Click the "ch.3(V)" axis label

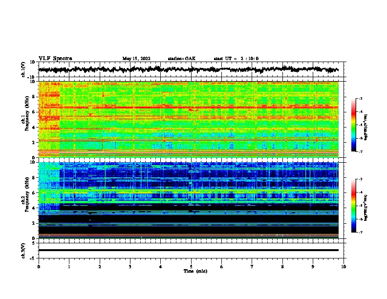[23, 251]
